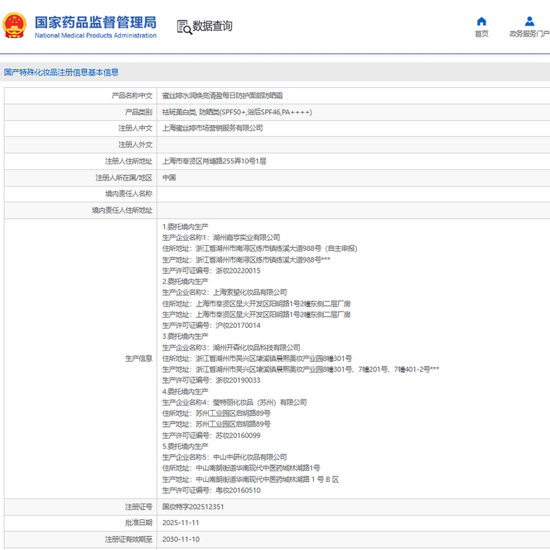Click manufacturer name 湖州嘉亨实业有限公司

click(x=246, y=238)
